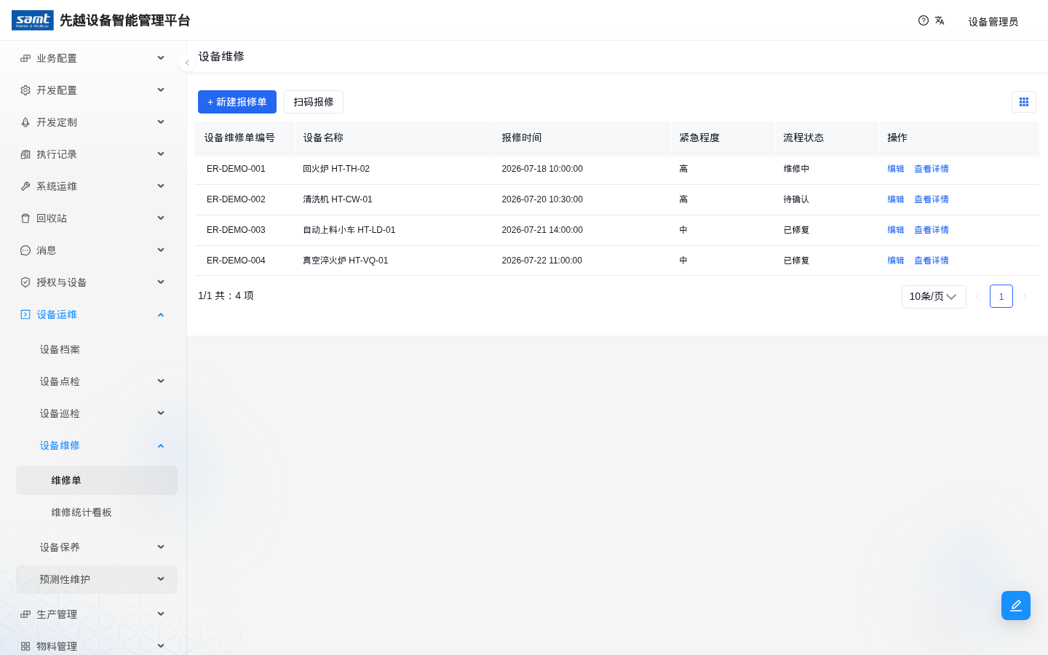Click 查看详情 for ER-DEMO-004

932,261
